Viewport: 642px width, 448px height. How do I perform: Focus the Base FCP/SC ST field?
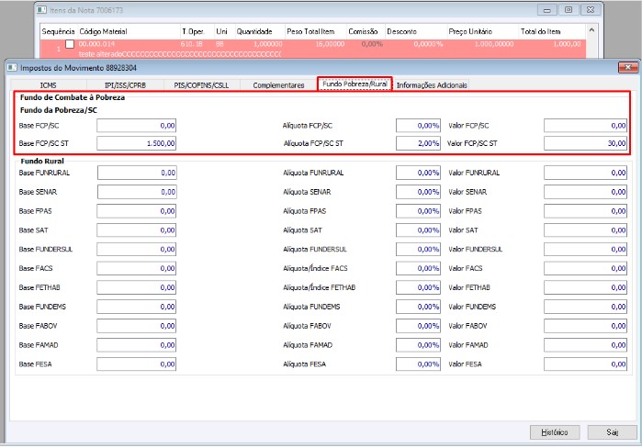(136, 143)
